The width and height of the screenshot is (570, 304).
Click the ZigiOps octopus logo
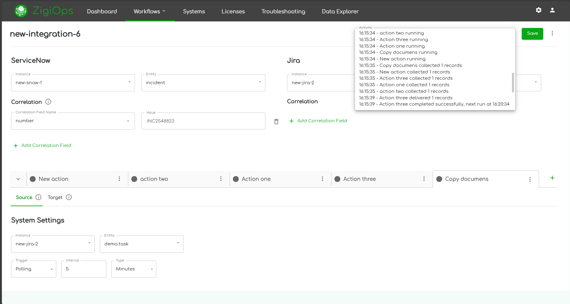pyautogui.click(x=21, y=11)
